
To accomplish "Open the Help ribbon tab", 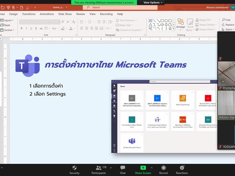I will 120,14.
